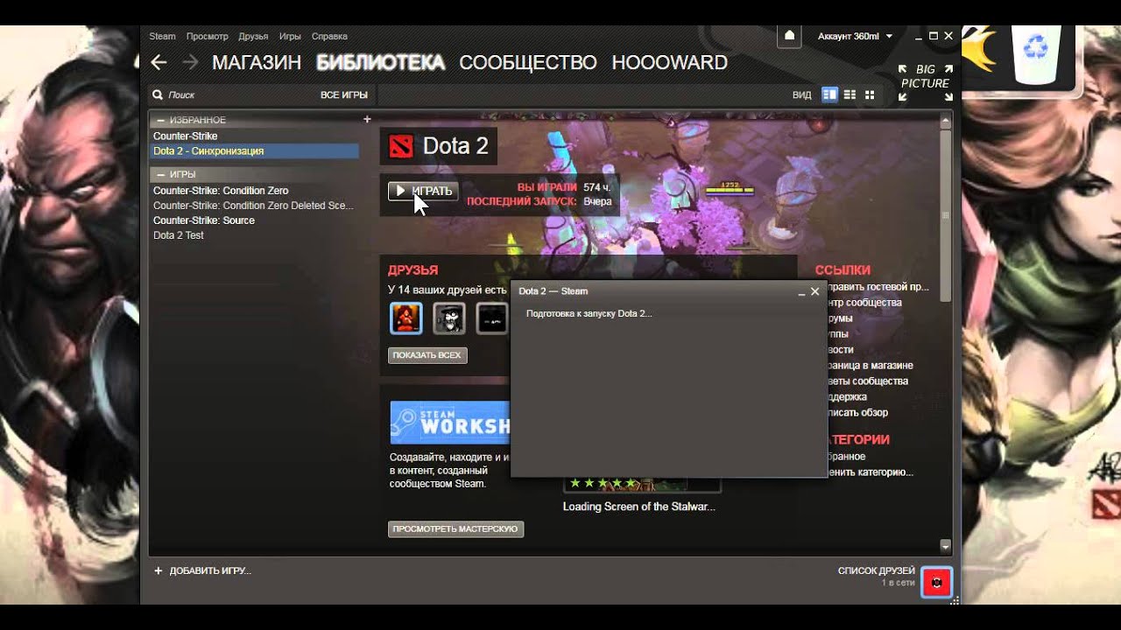Click ПРОСМОТРЕТЬ МАСТЕРСКУЮ button
This screenshot has width=1121, height=630.
(x=455, y=529)
